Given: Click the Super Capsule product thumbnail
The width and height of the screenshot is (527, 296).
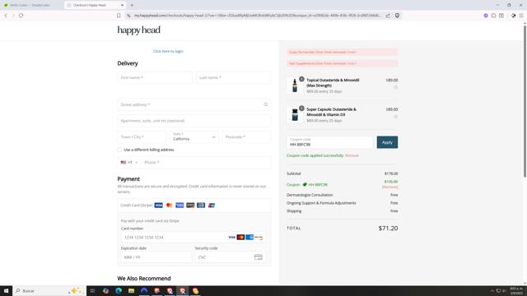Looking at the screenshot, I should pyautogui.click(x=295, y=115).
